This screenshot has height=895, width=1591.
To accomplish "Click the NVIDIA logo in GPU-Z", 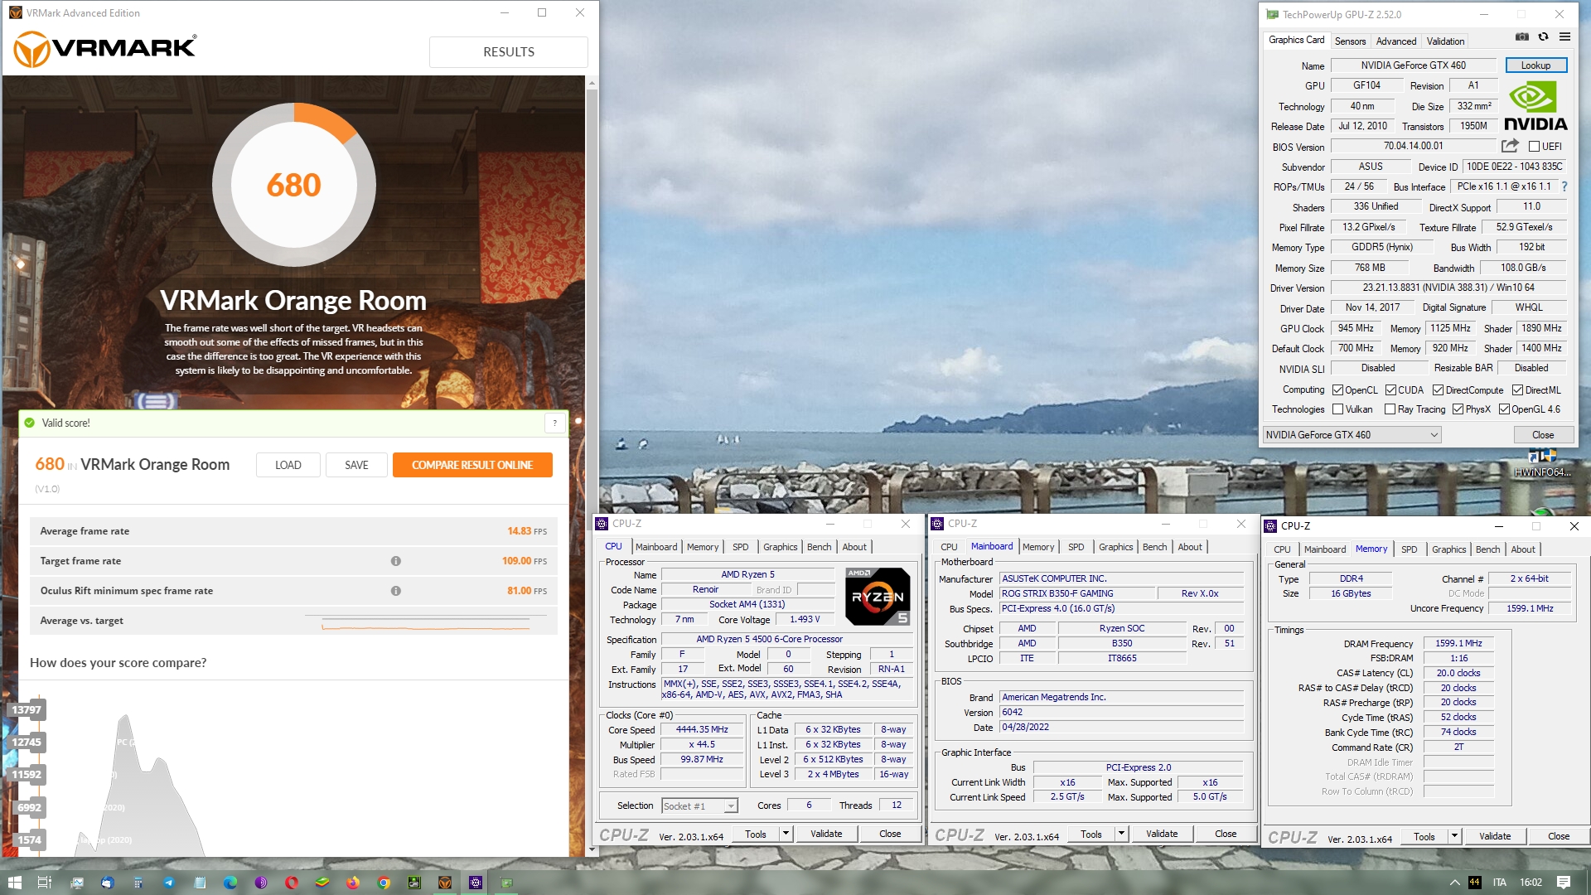I will tap(1535, 106).
